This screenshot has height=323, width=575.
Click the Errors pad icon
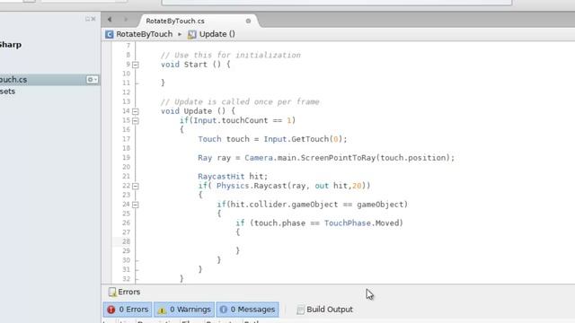click(112, 292)
